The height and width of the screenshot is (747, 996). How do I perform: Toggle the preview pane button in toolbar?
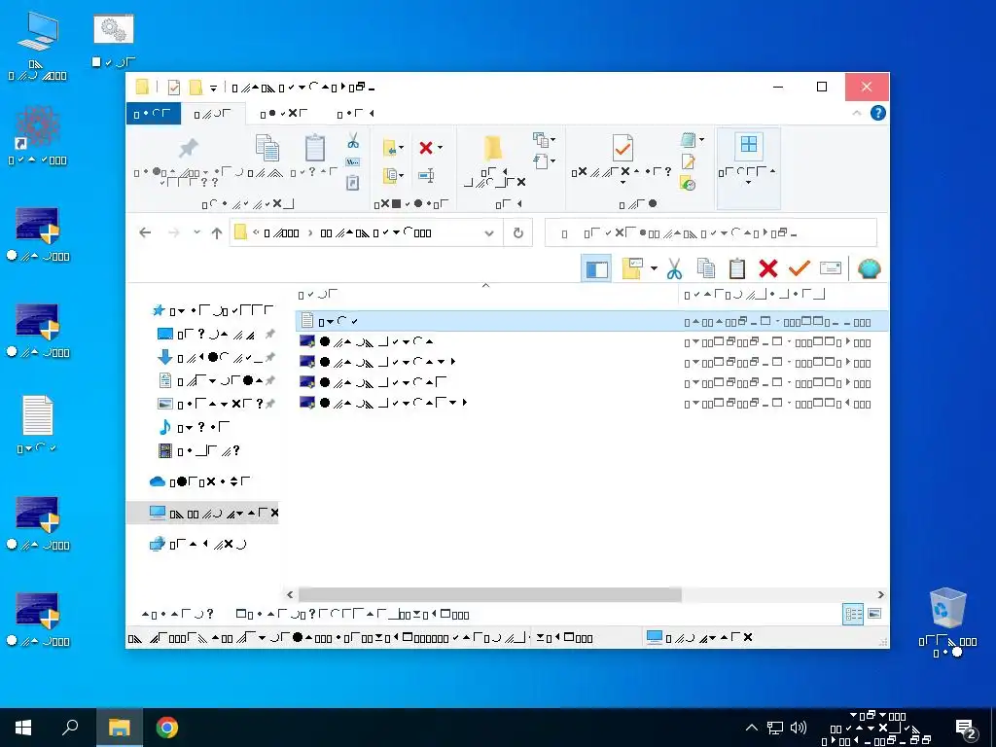596,269
